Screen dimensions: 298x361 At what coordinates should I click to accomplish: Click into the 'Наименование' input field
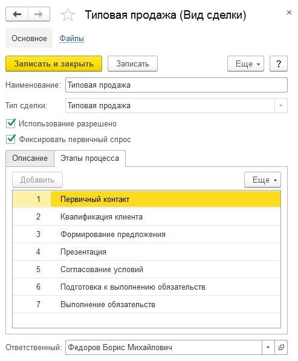pyautogui.click(x=177, y=85)
